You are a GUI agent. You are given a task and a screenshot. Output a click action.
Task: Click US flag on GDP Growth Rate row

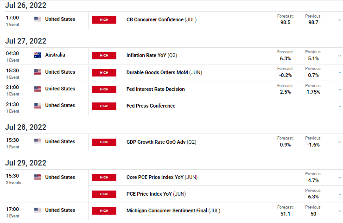[38, 141]
